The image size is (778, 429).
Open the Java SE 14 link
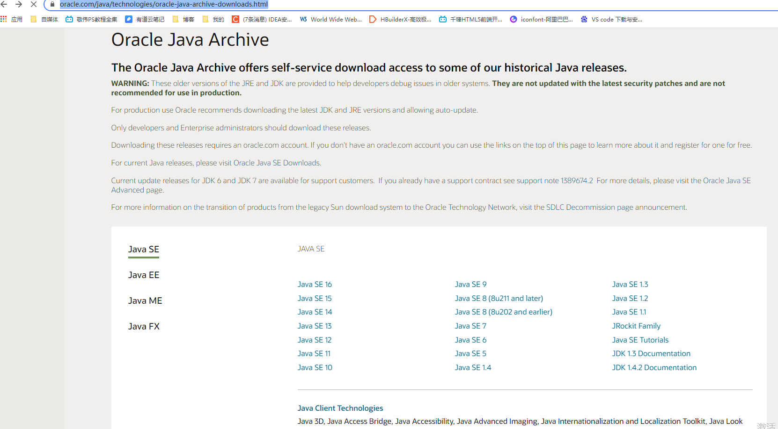pyautogui.click(x=315, y=312)
